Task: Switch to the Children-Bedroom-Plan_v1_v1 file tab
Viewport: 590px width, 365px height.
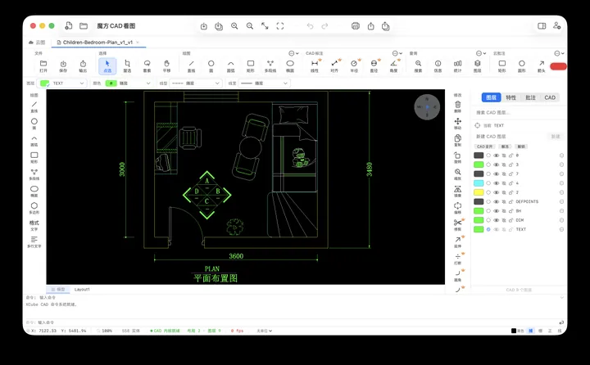Action: [98, 43]
